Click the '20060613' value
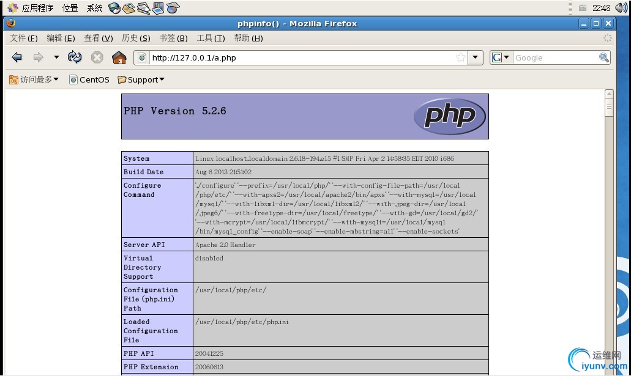631x376 pixels. (x=209, y=367)
